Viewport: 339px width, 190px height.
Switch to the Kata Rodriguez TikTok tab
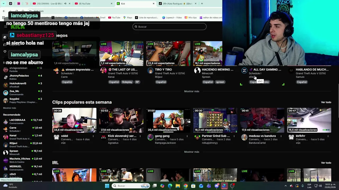[x=177, y=4]
